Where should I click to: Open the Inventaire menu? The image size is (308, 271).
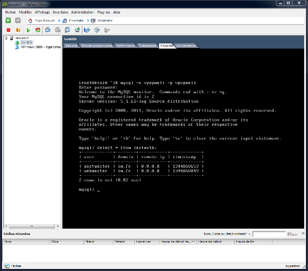click(x=60, y=12)
